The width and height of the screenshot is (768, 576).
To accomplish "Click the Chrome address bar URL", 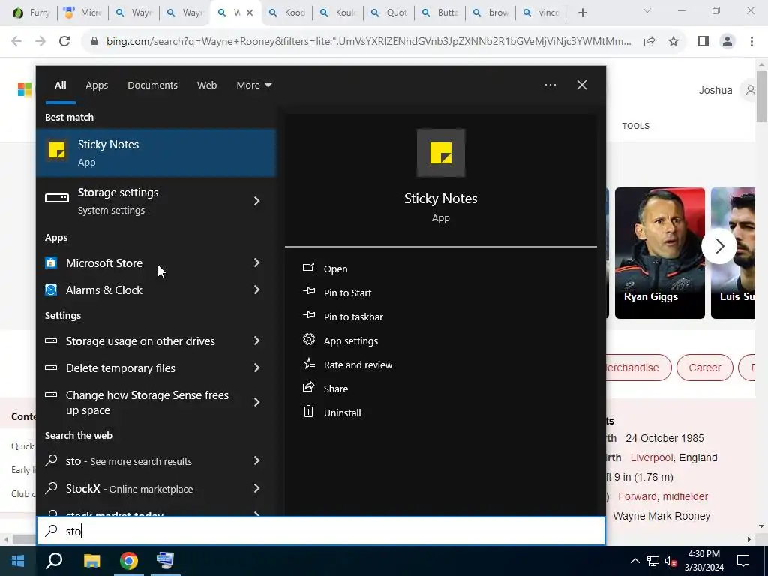I will pyautogui.click(x=368, y=42).
